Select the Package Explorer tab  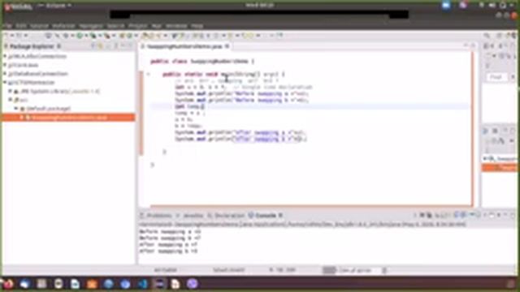coord(32,46)
